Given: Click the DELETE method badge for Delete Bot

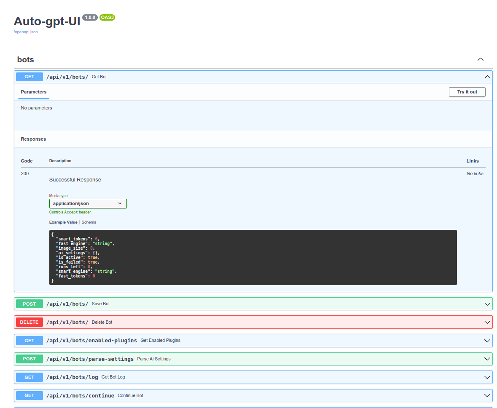Looking at the screenshot, I should click(30, 322).
